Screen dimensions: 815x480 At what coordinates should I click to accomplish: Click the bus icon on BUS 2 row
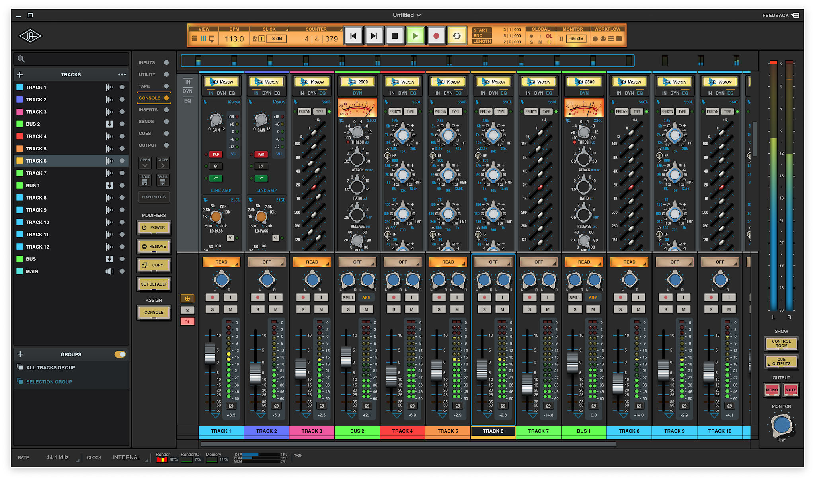(x=109, y=124)
